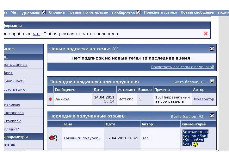This screenshot has width=229, height=152.
Task: Open the Дневники dropdown arrow
Action: click(43, 12)
